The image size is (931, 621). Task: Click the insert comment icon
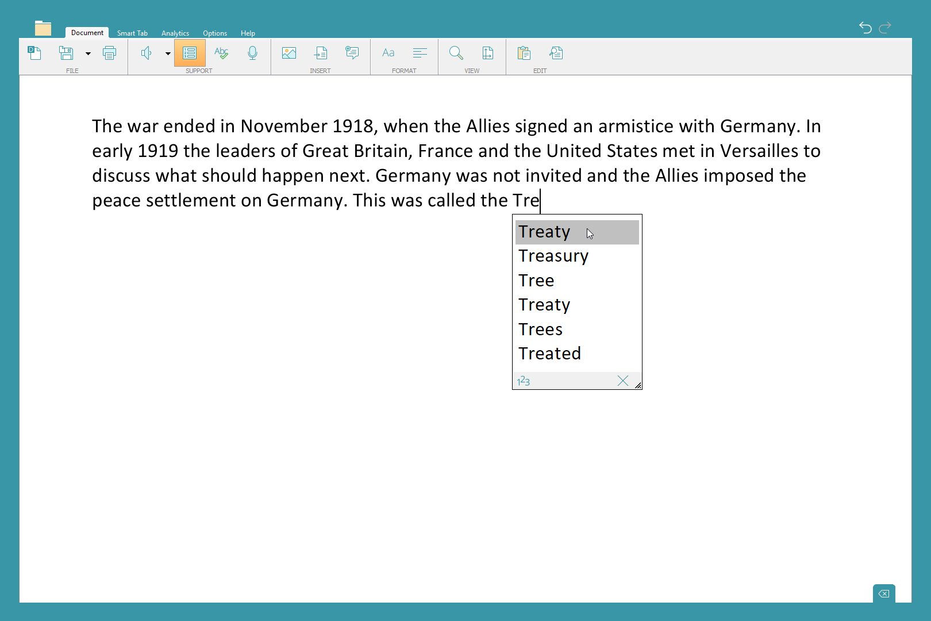coord(352,53)
